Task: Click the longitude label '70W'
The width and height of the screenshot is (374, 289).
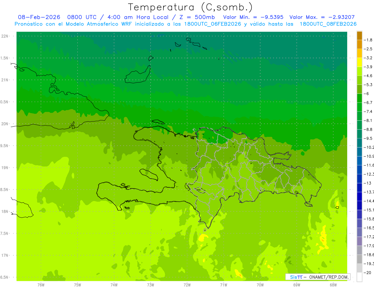Action: pos(260,285)
